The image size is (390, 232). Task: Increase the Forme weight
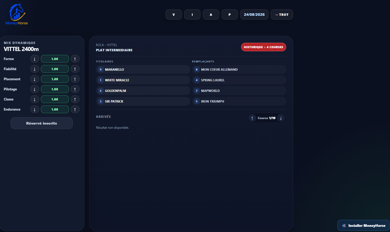pos(75,59)
